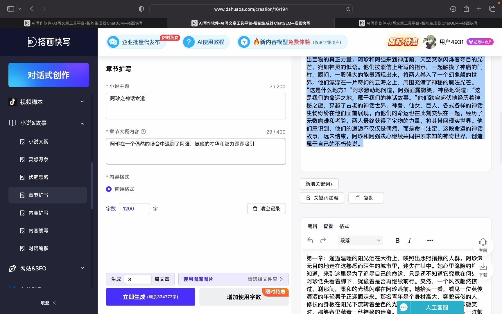This screenshot has width=502, height=314.
Task: Open the Safari share icon
Action: 466,9
